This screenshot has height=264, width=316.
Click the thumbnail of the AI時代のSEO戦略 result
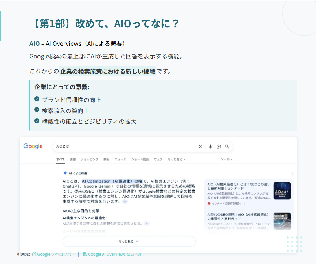282,221
